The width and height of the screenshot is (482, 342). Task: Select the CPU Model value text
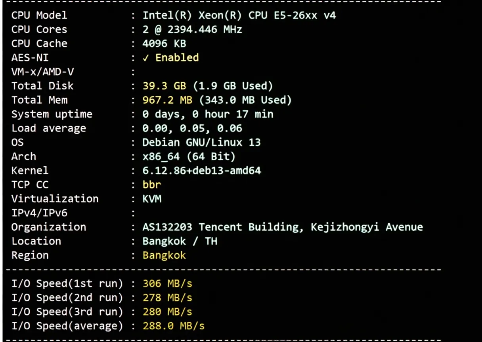[x=239, y=15]
